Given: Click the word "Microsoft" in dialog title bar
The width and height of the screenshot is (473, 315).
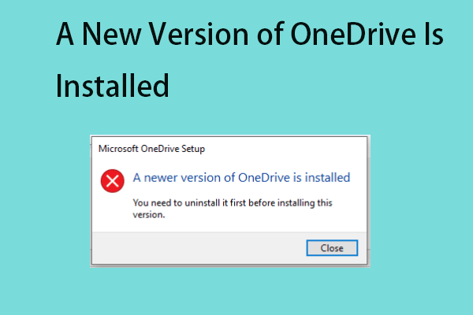Looking at the screenshot, I should point(117,147).
